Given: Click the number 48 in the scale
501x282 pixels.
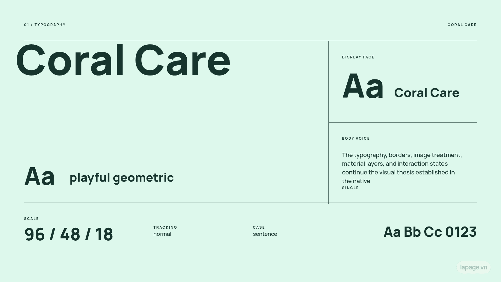Looking at the screenshot, I should click(70, 234).
